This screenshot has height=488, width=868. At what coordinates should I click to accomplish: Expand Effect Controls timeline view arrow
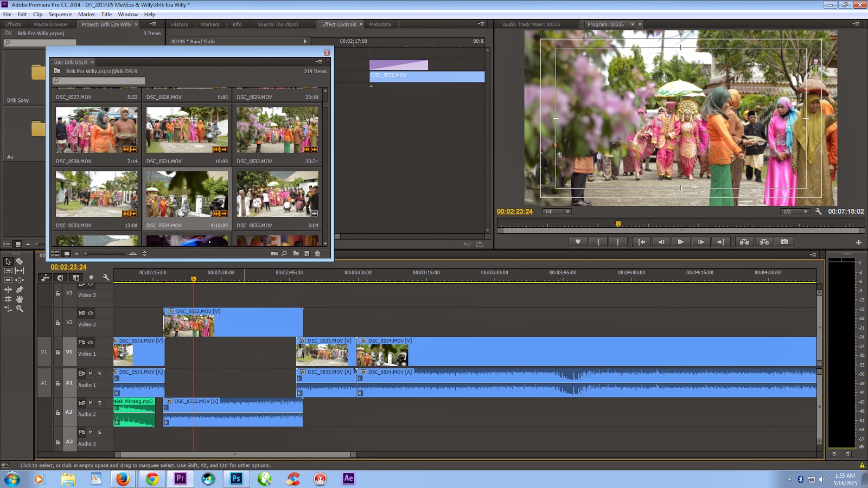(305, 41)
